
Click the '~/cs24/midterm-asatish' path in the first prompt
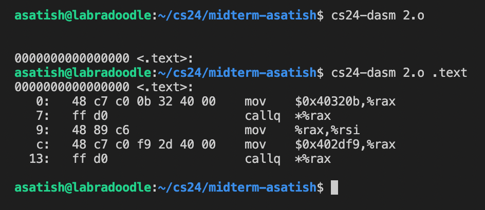[237, 16]
